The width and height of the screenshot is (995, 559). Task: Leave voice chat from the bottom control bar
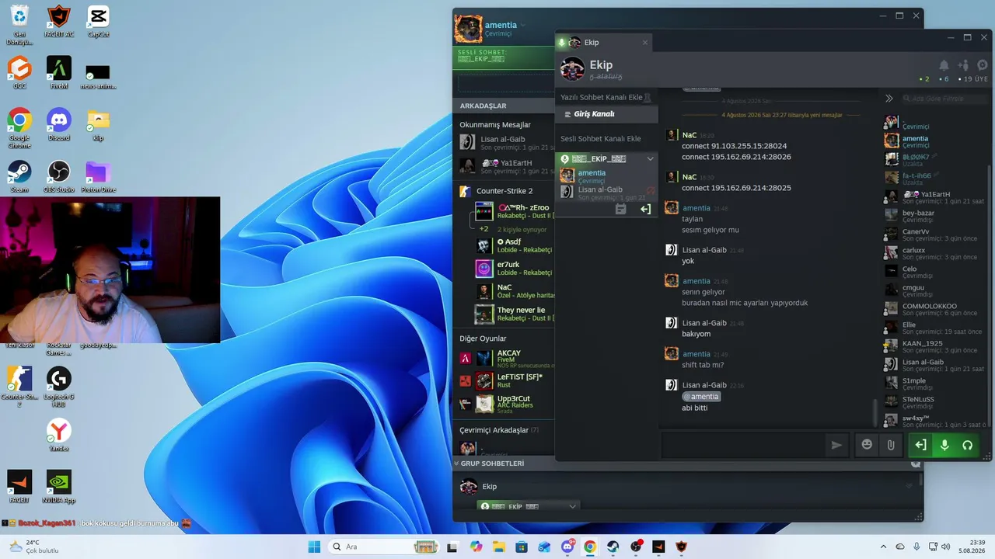click(x=920, y=445)
